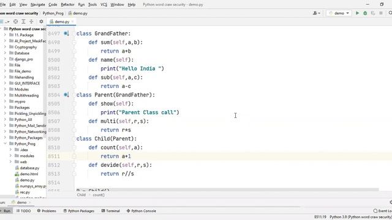
Task: Fold the sub method at line 8502
Action: tap(74, 78)
